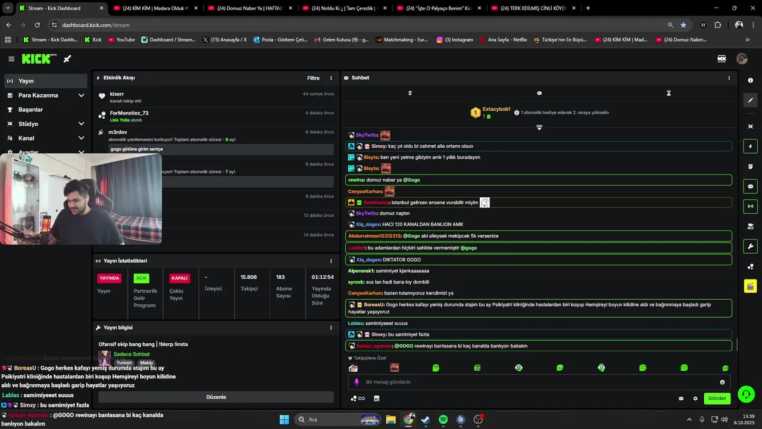Viewport: 762px width, 429px height.
Task: Click the message input field Bir mesaj gönderin
Action: tap(539, 382)
